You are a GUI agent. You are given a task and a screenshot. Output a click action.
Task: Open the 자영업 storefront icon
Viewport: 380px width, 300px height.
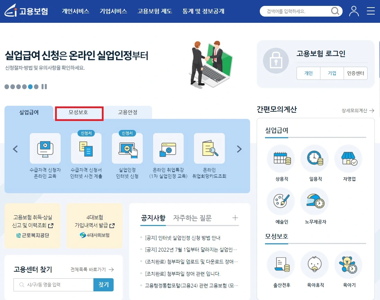pyautogui.click(x=348, y=159)
